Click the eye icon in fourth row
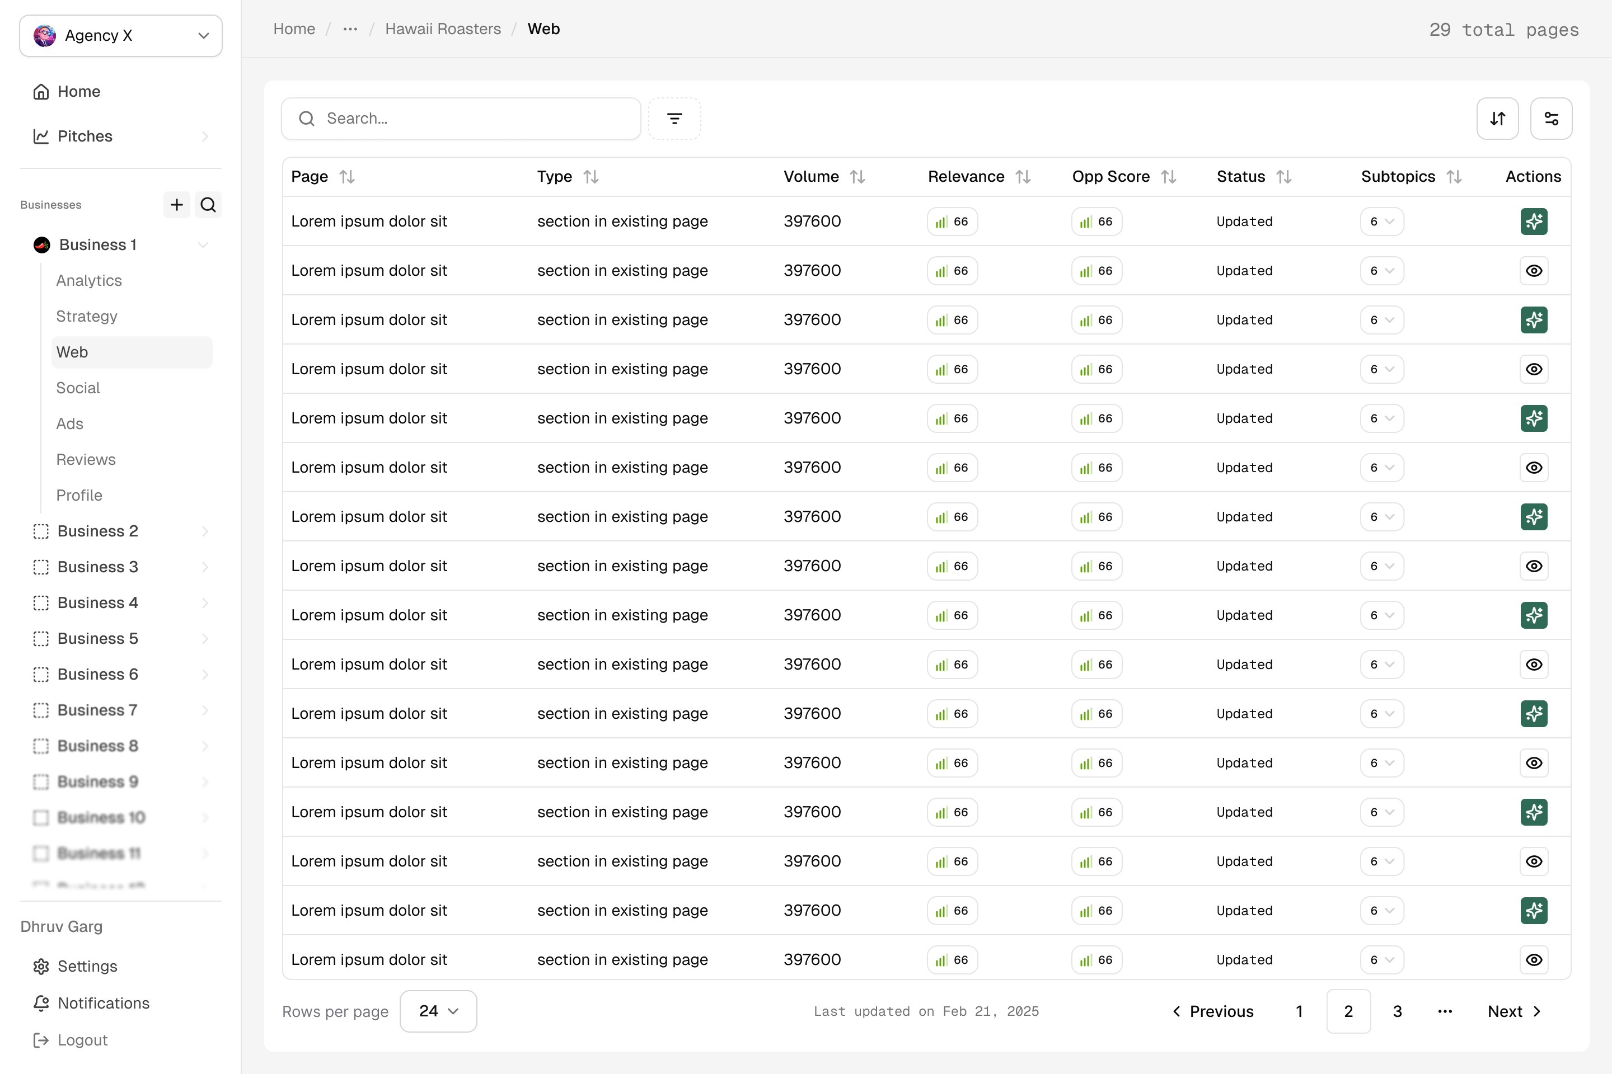 click(x=1533, y=369)
